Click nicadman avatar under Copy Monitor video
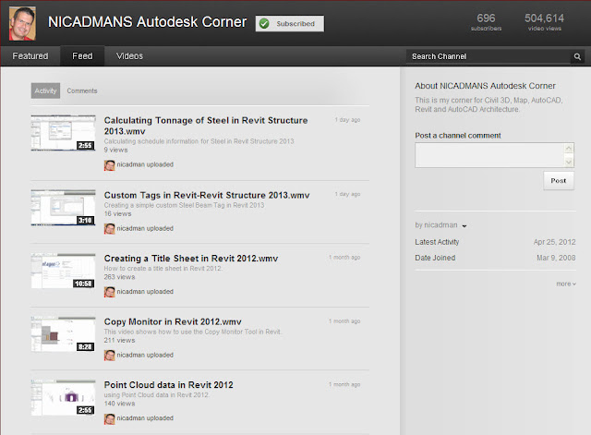 [x=109, y=356]
